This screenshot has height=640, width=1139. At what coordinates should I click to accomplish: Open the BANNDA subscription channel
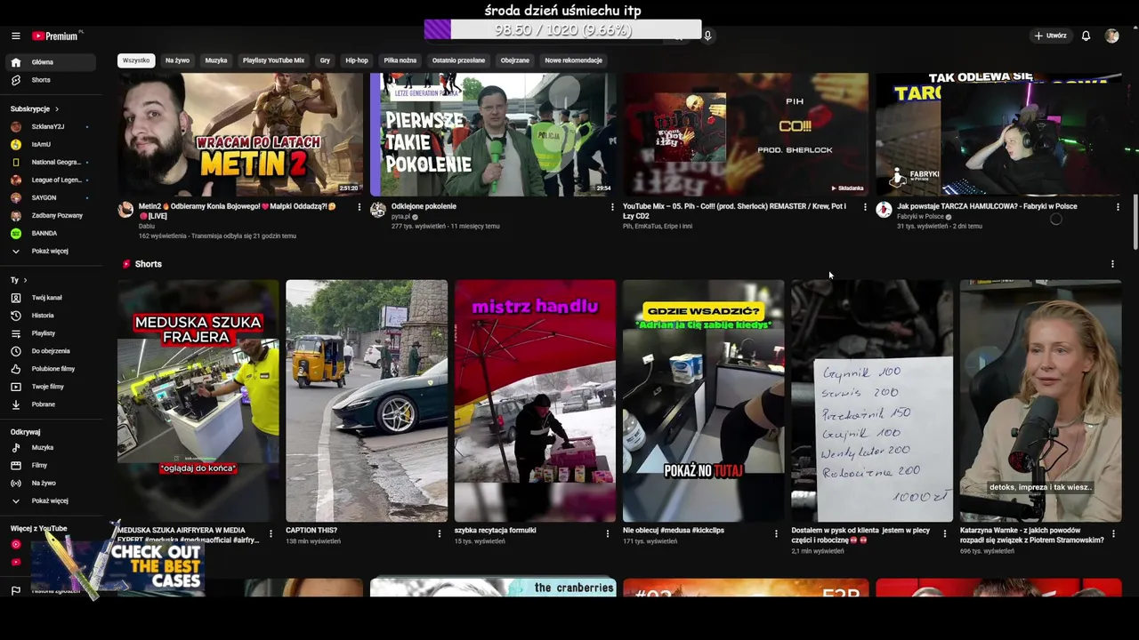point(51,233)
